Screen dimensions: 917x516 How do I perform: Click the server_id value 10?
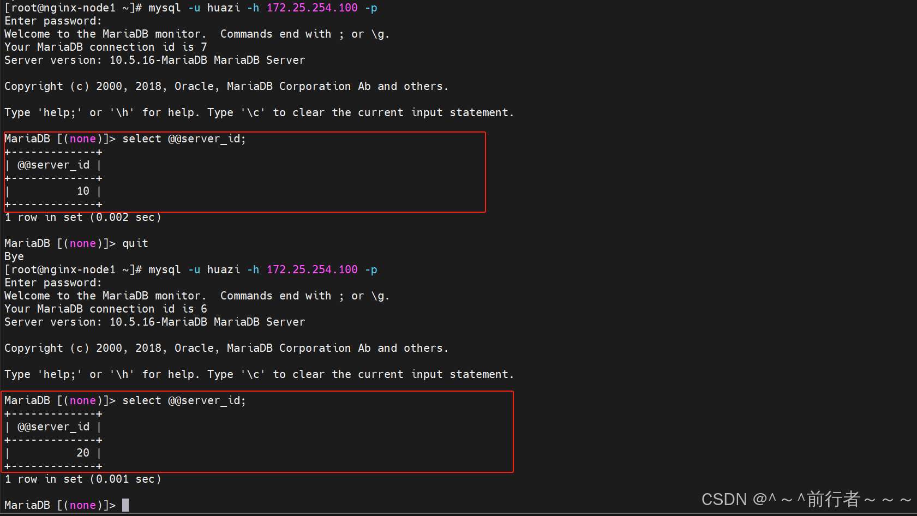click(x=83, y=191)
